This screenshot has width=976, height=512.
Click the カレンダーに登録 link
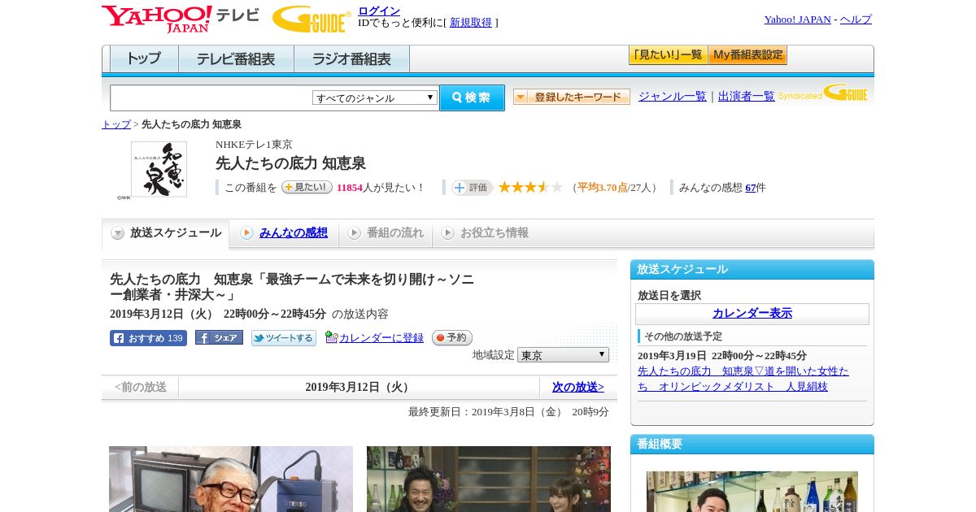(381, 338)
